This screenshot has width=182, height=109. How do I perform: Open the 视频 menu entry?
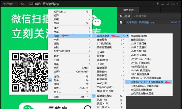click(70, 36)
